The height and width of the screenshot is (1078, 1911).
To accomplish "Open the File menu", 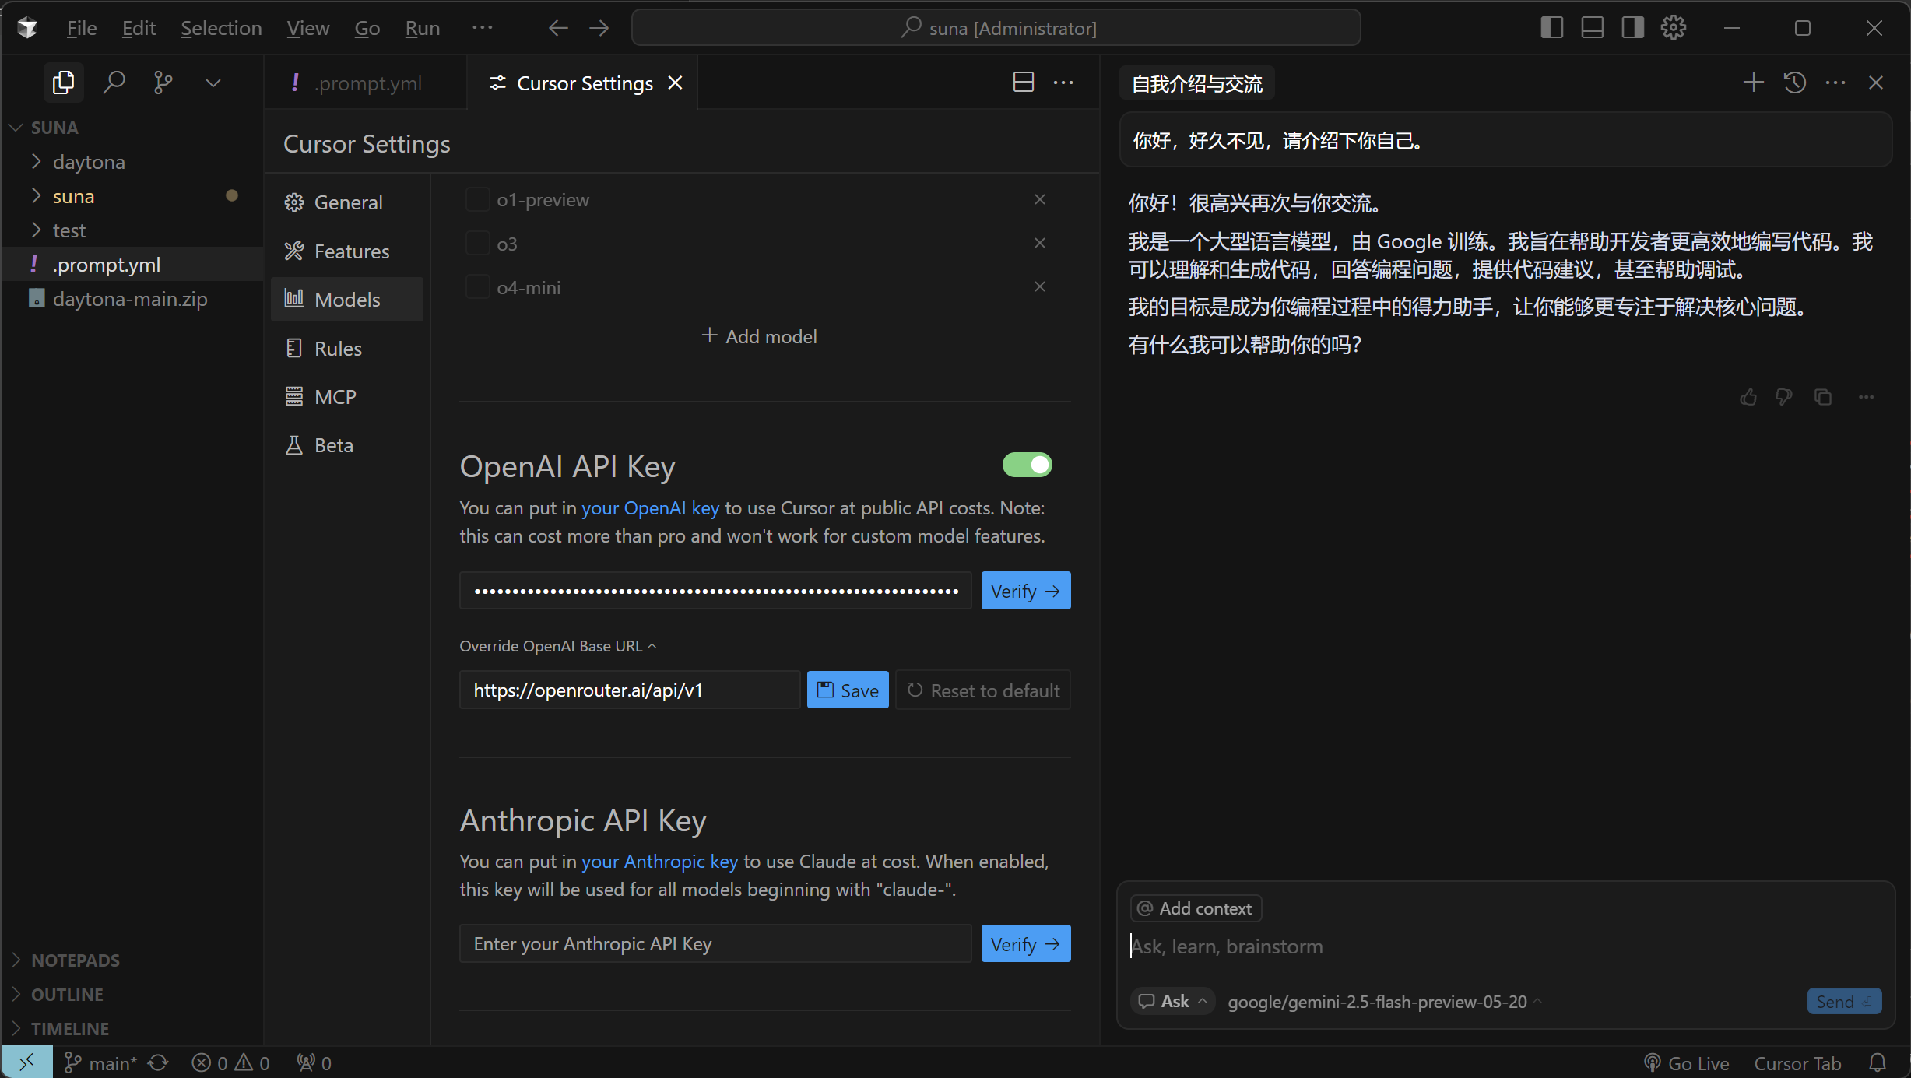I will (x=82, y=28).
